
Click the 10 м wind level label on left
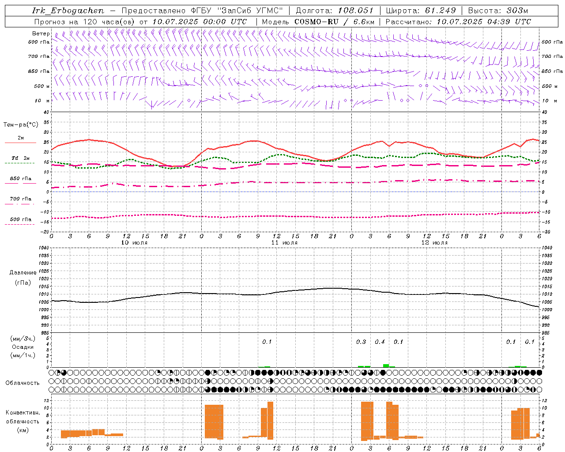click(42, 101)
